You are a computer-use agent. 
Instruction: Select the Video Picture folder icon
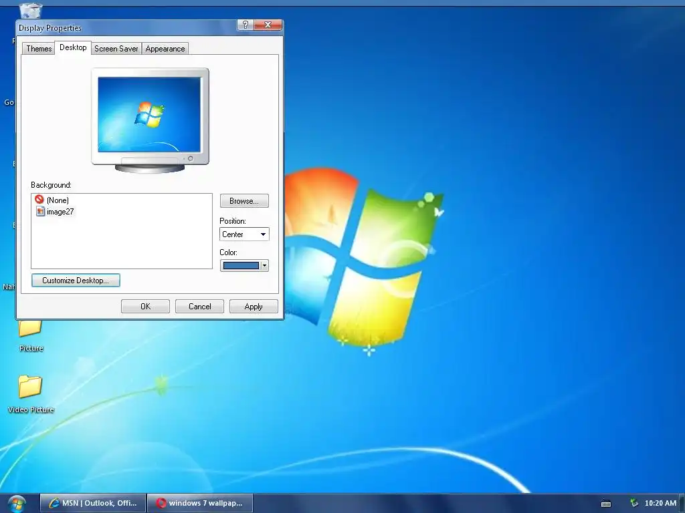tap(30, 387)
